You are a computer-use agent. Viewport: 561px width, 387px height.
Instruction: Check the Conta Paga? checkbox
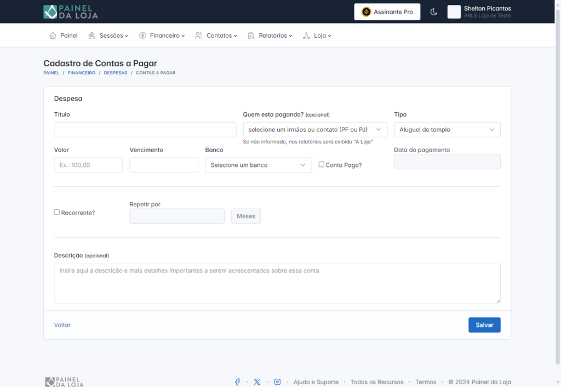[x=321, y=164]
